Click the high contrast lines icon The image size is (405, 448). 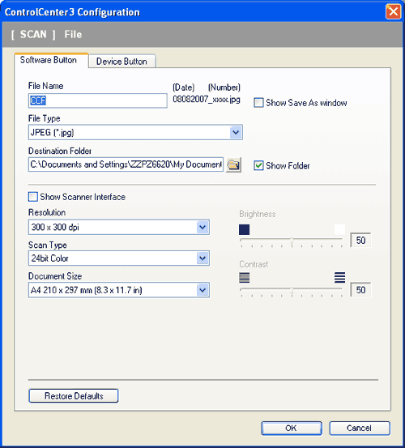point(339,277)
